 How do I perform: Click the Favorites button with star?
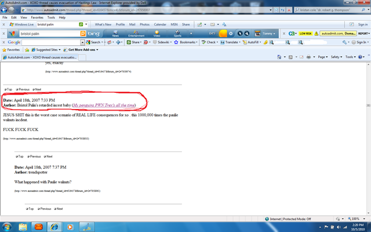tap(11, 50)
